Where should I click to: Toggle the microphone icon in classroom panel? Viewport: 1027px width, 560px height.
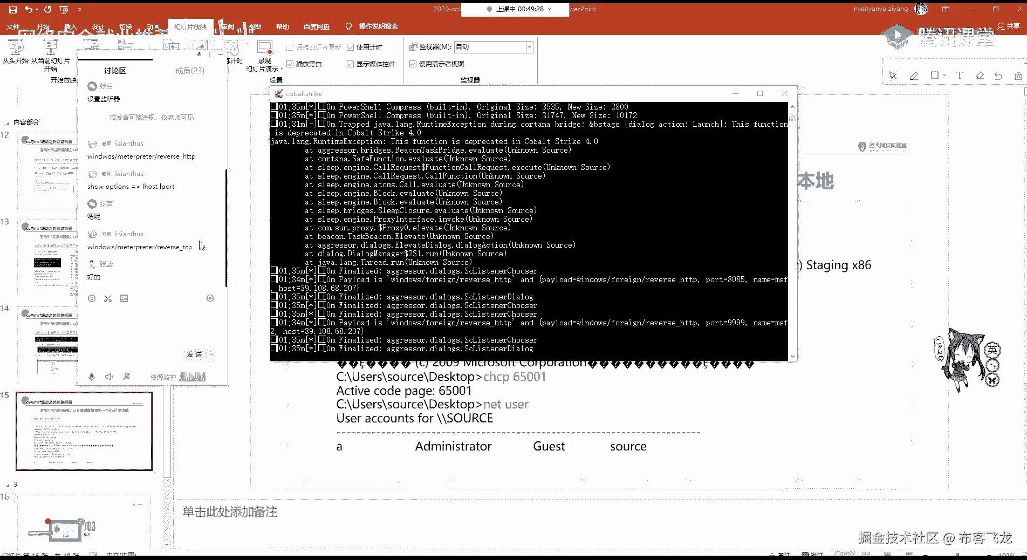(x=92, y=377)
